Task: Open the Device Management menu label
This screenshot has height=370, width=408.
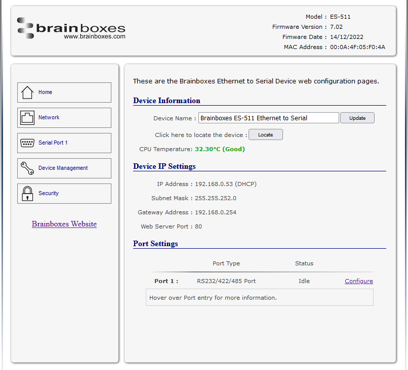Action: (x=63, y=168)
